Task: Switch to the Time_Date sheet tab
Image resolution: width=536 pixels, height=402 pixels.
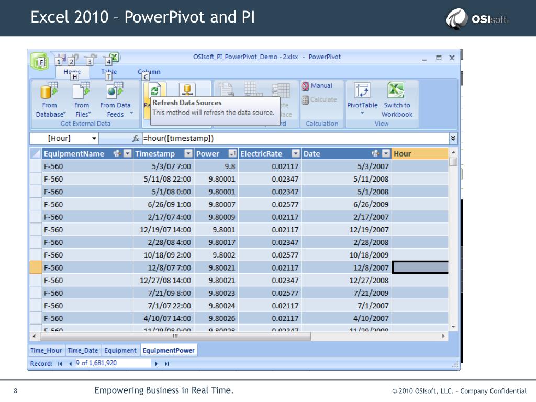Action: point(83,350)
